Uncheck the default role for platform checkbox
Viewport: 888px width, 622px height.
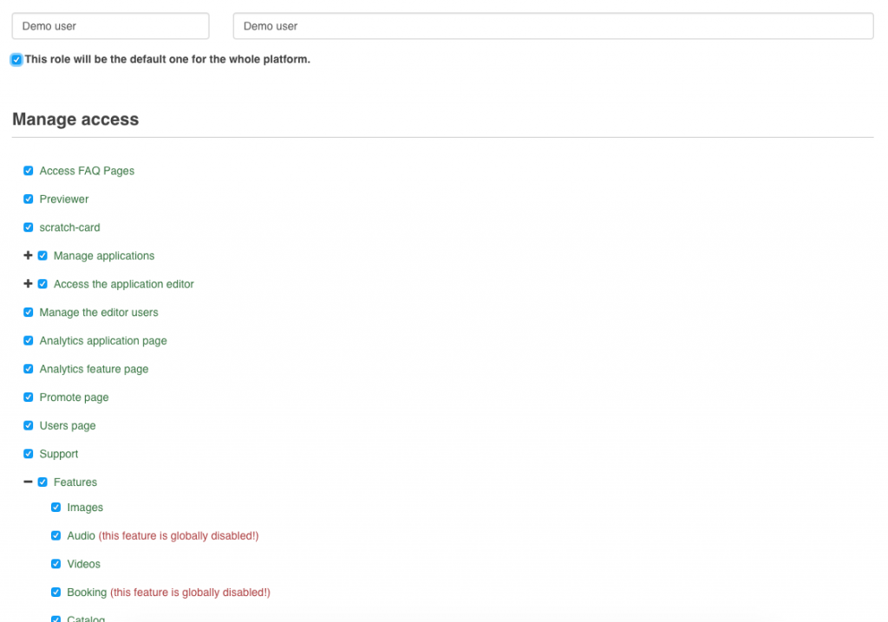(16, 60)
